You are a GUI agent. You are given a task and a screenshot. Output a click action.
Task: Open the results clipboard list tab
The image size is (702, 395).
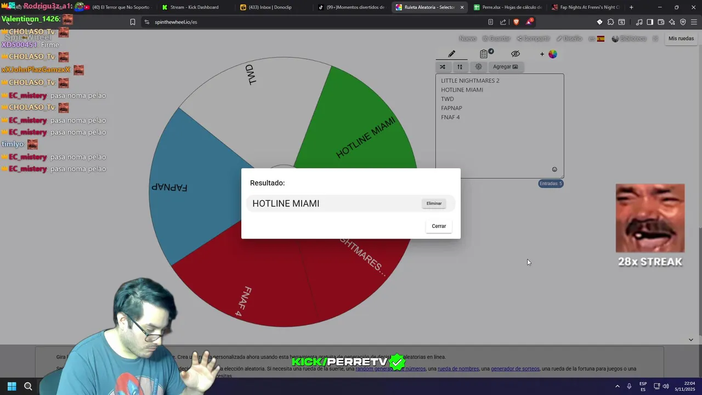[484, 54]
